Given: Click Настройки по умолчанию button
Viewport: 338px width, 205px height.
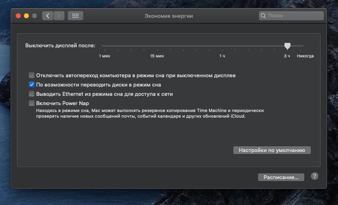Looking at the screenshot, I should (x=272, y=150).
